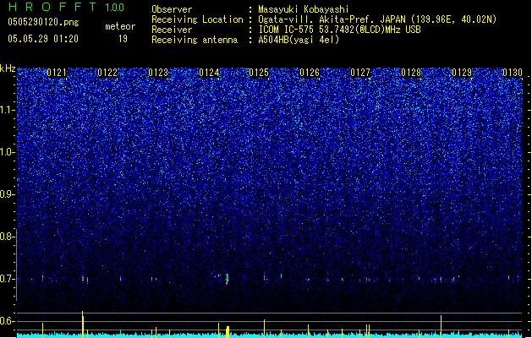Click the 0125 time marker
This screenshot has height=338, width=532.
259,73
